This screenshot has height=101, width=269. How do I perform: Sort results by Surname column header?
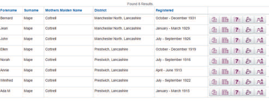pos(31,10)
